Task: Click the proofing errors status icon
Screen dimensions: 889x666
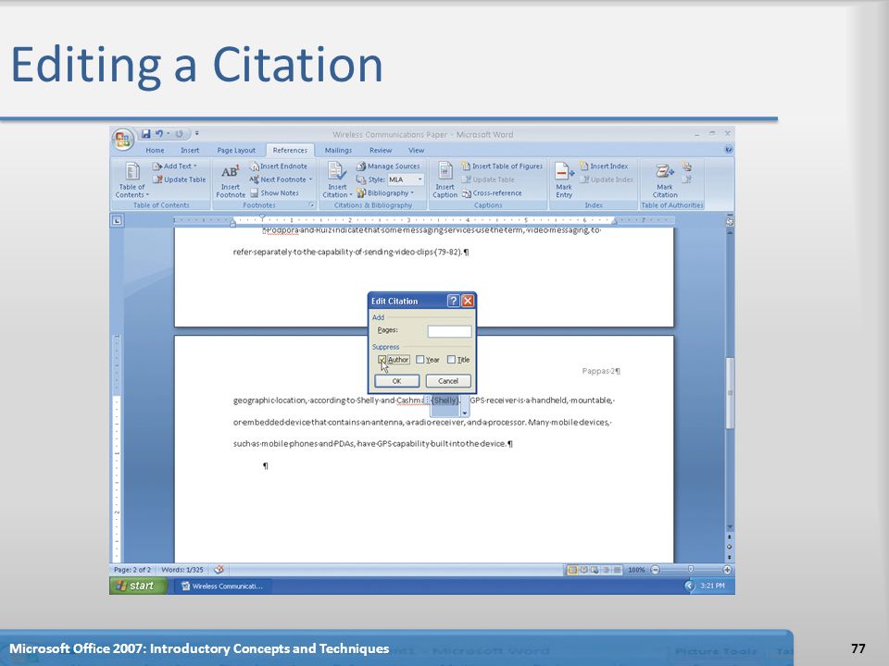Action: click(x=219, y=570)
